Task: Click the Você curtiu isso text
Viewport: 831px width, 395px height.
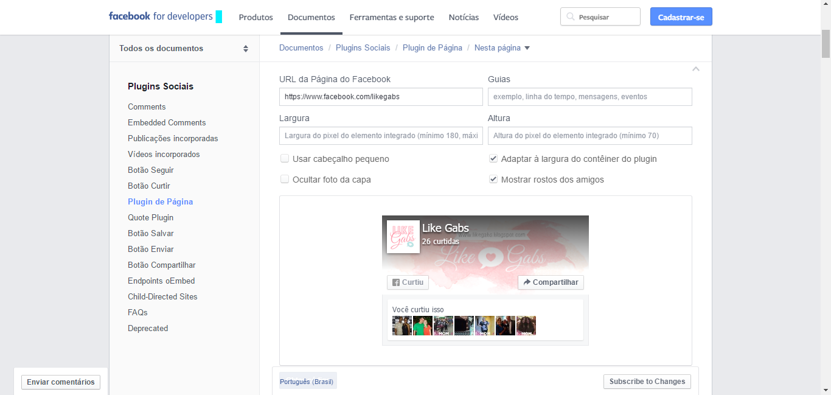Action: [x=418, y=310]
